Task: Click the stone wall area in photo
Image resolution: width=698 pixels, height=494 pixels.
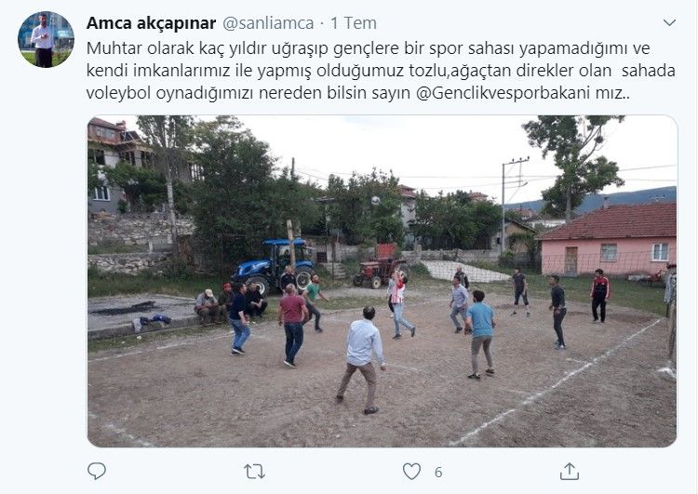Action: pos(138,244)
